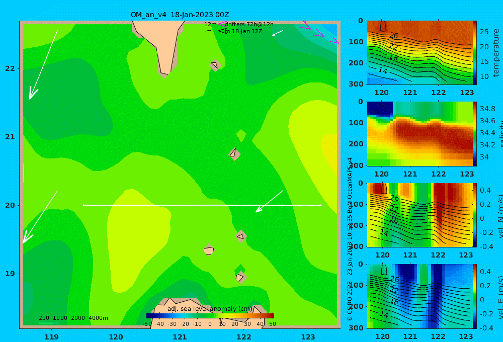503x342 pixels.
Task: Open the northward velocity section plot
Action: click(x=420, y=215)
